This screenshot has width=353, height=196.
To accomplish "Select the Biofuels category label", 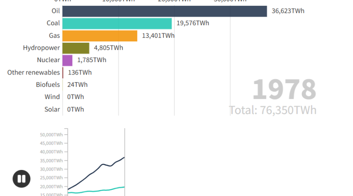I will coord(48,85).
